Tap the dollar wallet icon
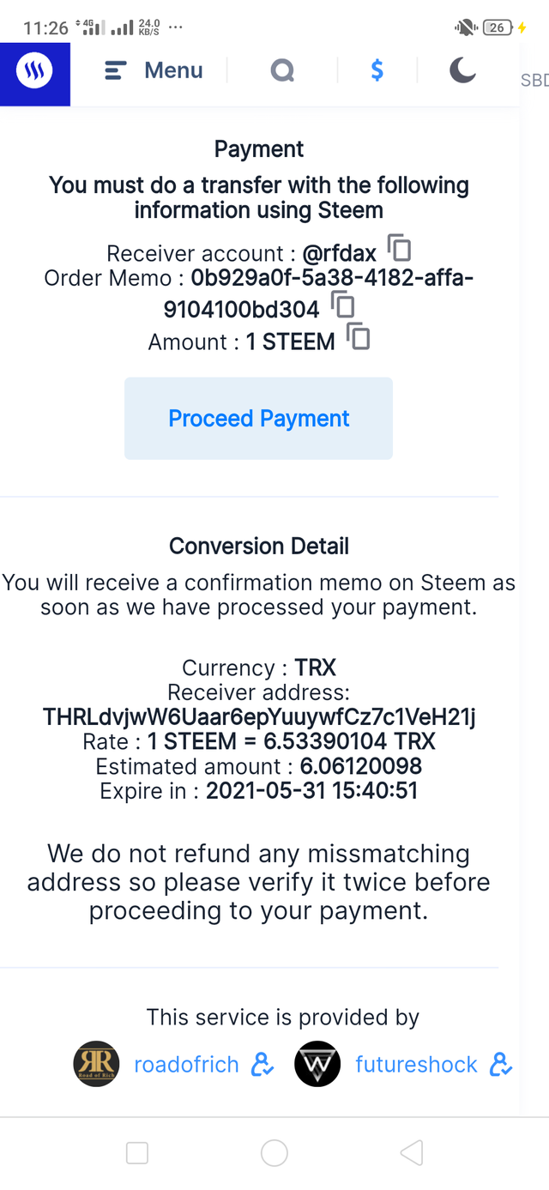The image size is (549, 1190). pyautogui.click(x=377, y=70)
